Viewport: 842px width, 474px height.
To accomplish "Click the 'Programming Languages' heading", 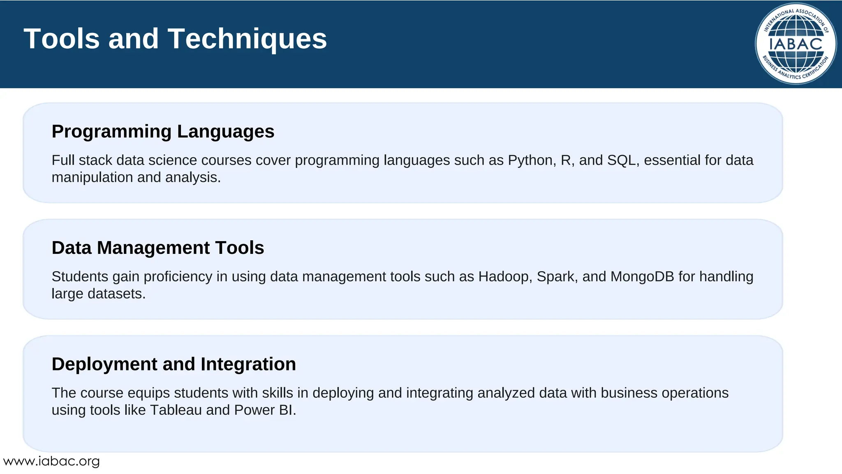I will 163,132.
